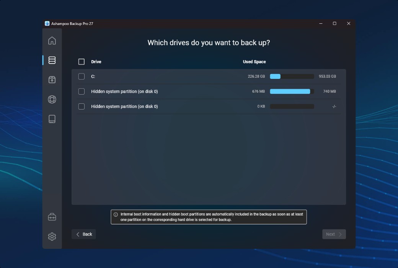Click the 676 MB hidden partition row
The image size is (398, 268).
point(172,91)
